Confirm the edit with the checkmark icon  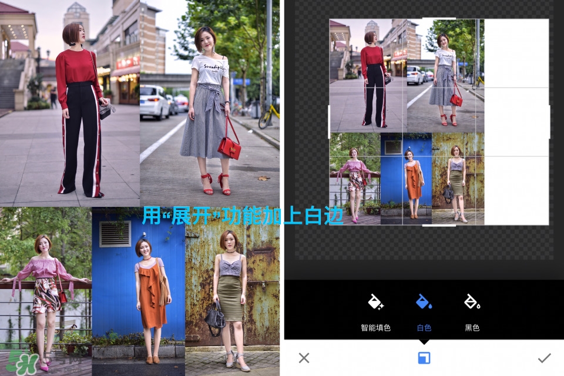coord(544,358)
